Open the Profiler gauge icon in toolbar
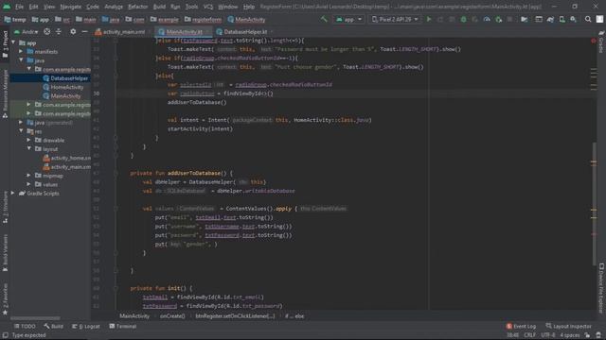 pos(487,19)
